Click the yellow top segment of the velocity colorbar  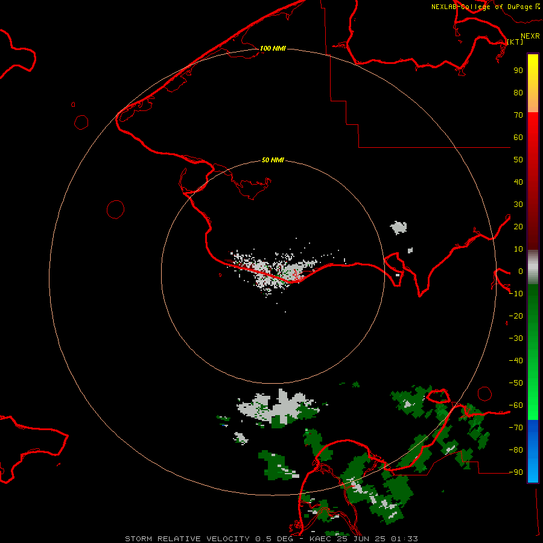click(x=533, y=83)
